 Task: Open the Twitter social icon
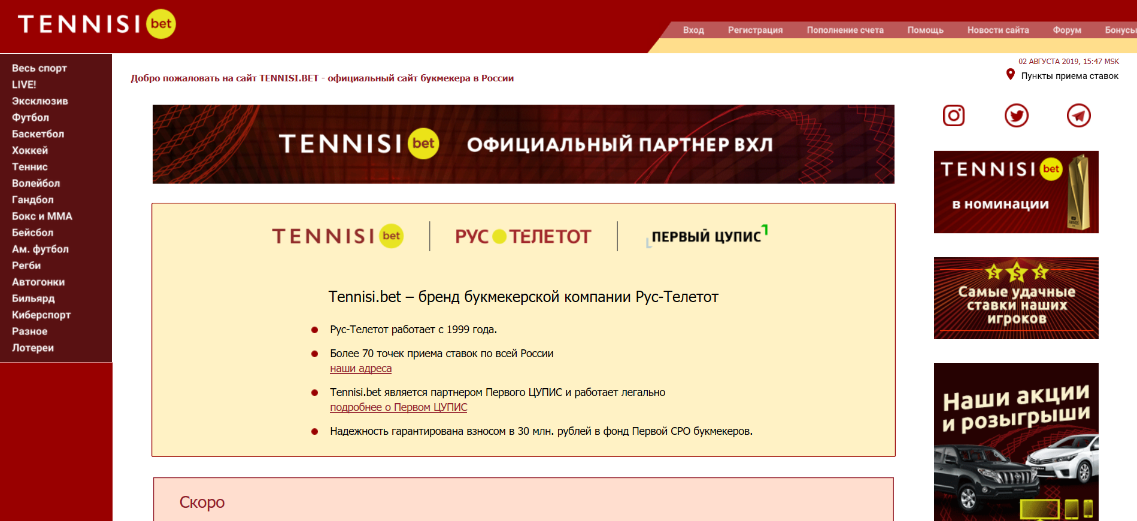(x=1016, y=115)
